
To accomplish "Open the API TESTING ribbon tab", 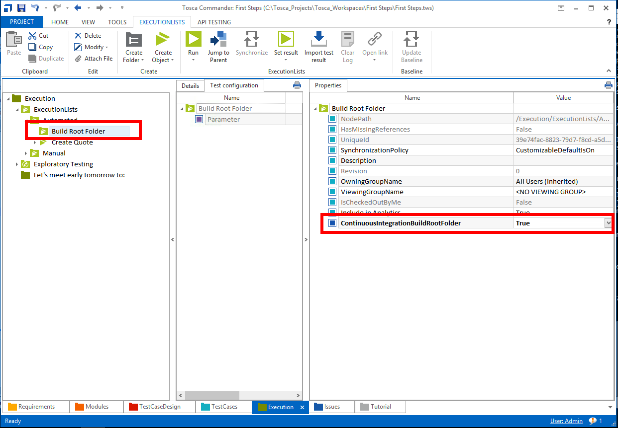I will pos(214,22).
